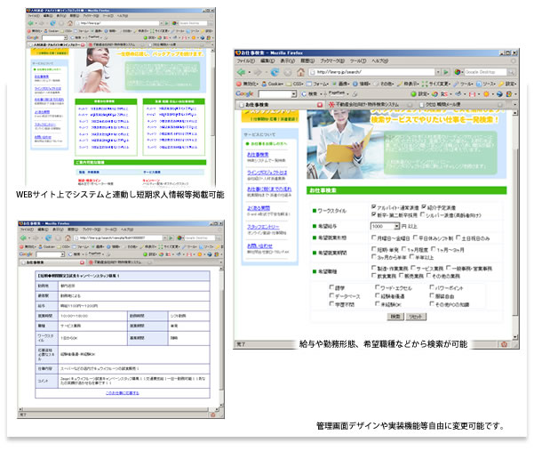Open よくある質問 link in large window sidebar
Viewport: 534px width, 451px height.
(259, 207)
